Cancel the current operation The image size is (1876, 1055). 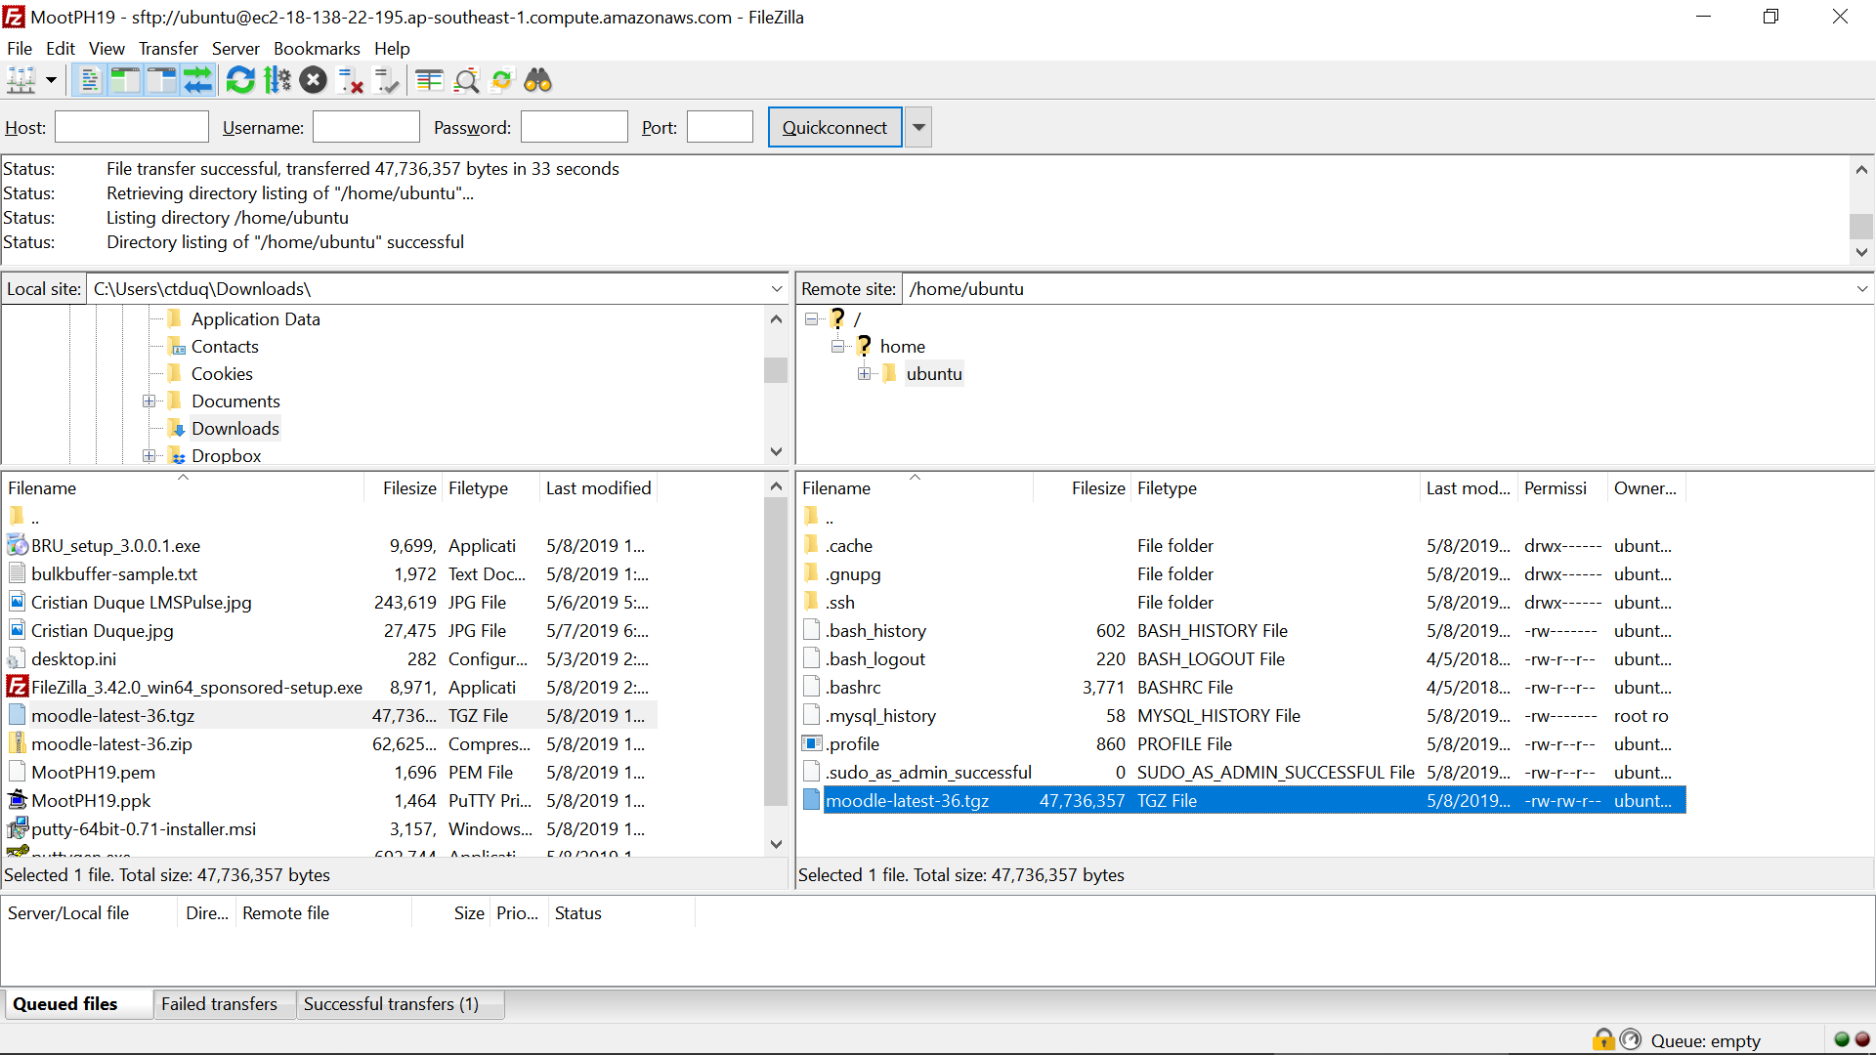pyautogui.click(x=313, y=80)
